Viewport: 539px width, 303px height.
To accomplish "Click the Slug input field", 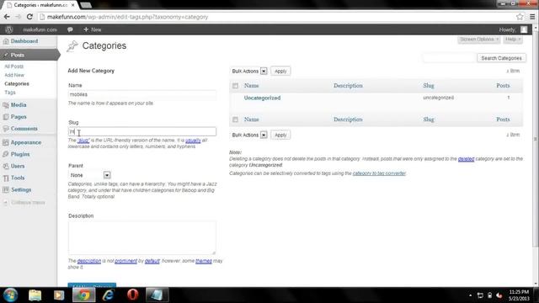I will pos(142,131).
